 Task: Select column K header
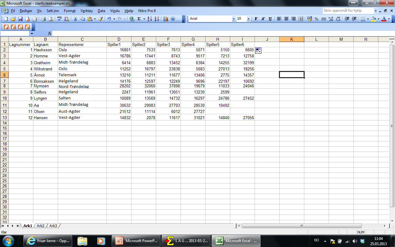pos(292,39)
